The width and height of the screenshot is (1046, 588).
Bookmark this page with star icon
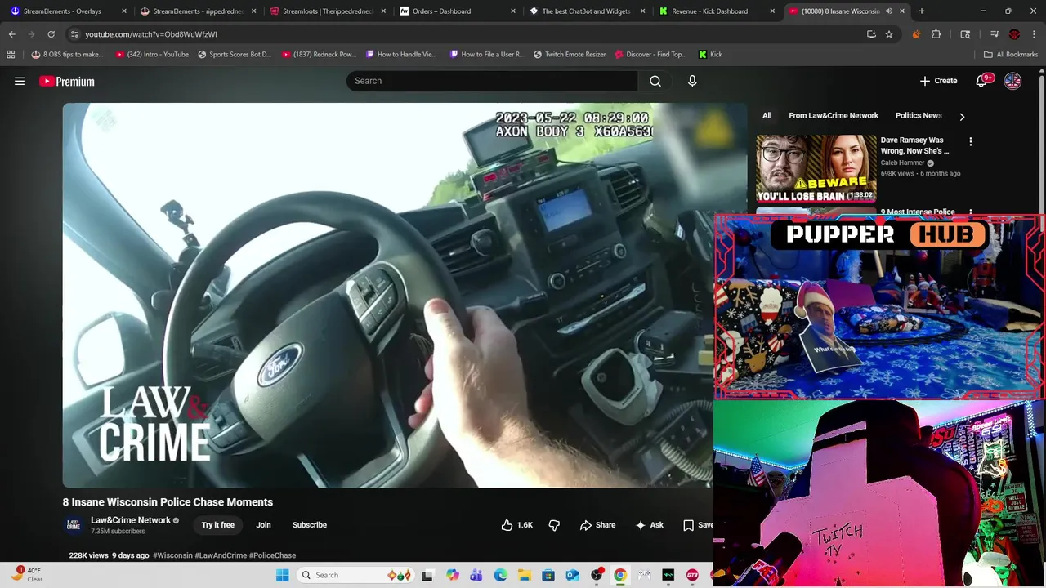coord(889,34)
